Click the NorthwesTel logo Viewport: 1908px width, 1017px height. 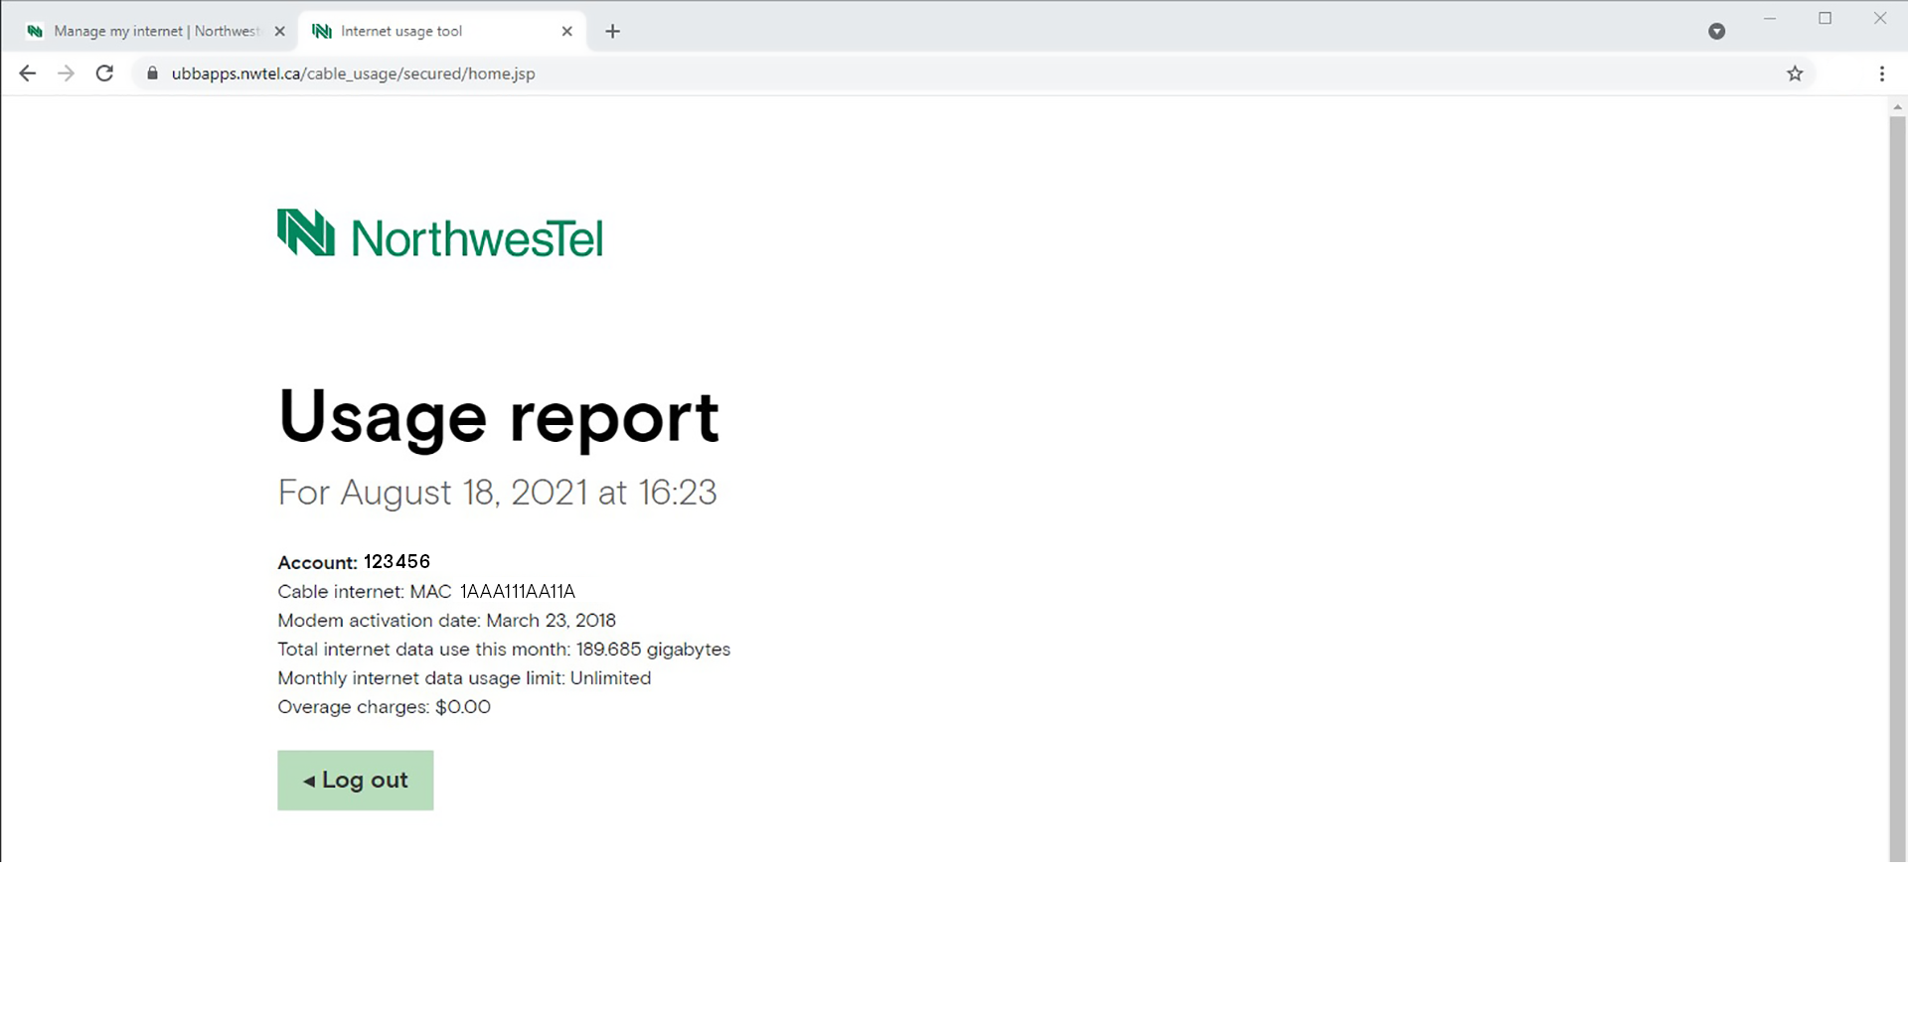tap(440, 234)
